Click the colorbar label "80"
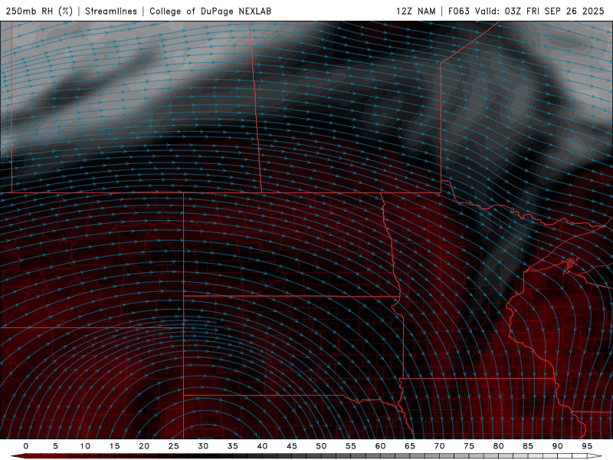 (x=498, y=446)
